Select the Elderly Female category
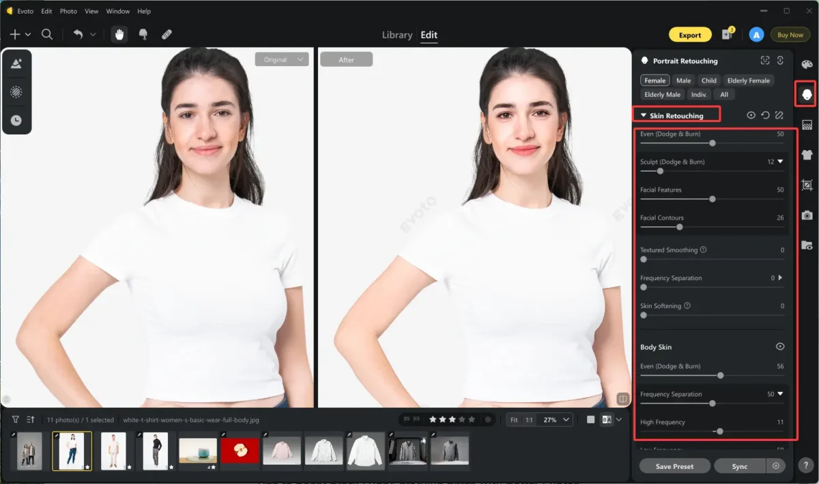 pos(748,80)
